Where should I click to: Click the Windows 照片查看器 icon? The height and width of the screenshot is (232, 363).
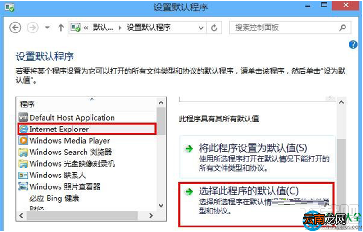point(23,186)
